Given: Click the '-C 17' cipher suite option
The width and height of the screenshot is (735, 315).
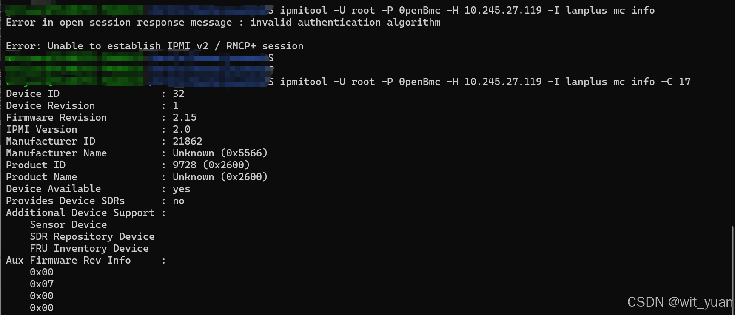Looking at the screenshot, I should click(676, 82).
